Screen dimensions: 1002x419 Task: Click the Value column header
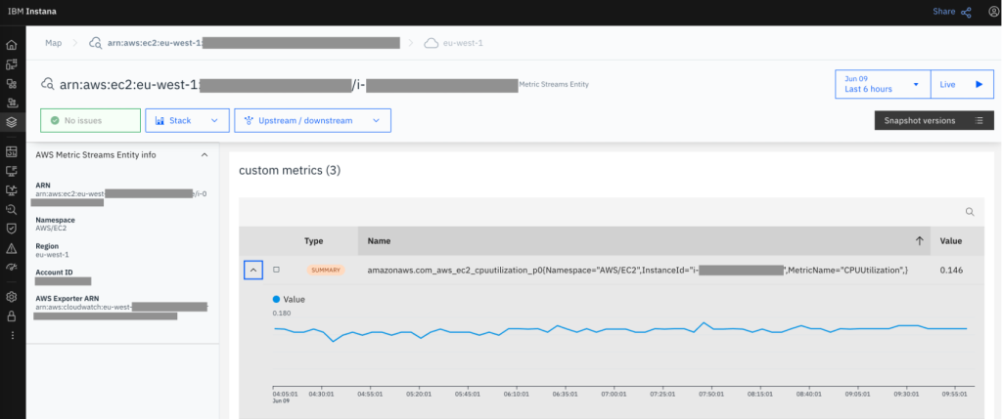tap(951, 241)
